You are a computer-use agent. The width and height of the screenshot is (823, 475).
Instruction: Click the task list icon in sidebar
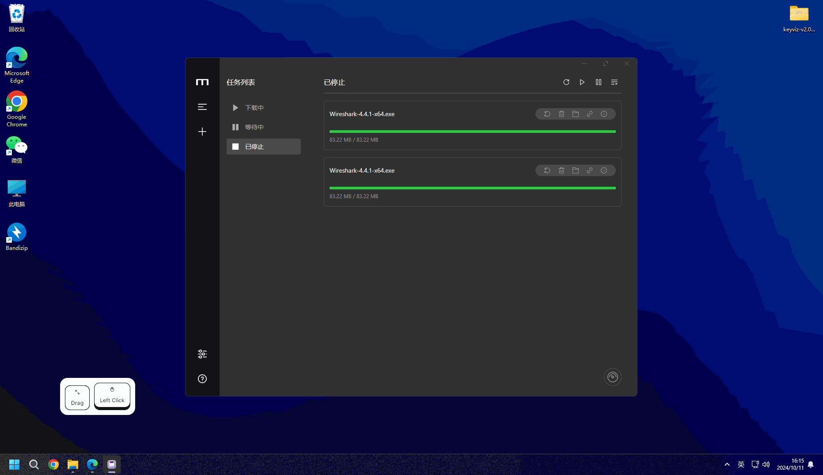(x=202, y=107)
